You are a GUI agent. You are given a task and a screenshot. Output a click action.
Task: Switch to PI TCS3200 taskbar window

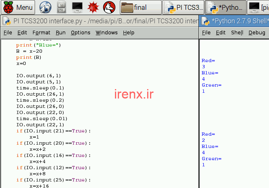183,7
